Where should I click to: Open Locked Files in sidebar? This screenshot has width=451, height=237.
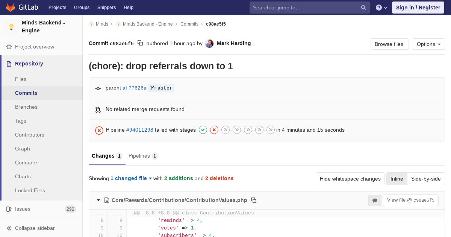click(x=30, y=190)
